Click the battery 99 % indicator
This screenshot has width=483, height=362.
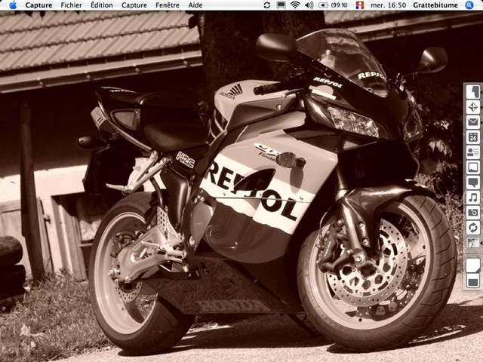(333, 5)
